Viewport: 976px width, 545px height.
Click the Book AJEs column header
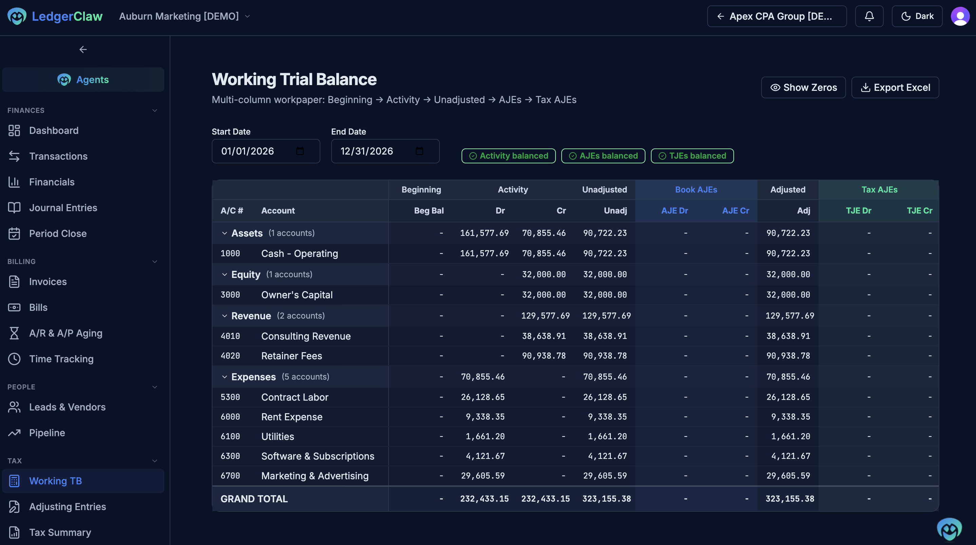[696, 189]
